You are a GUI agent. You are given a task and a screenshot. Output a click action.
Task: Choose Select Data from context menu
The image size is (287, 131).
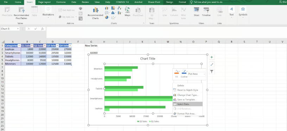pos(187,104)
